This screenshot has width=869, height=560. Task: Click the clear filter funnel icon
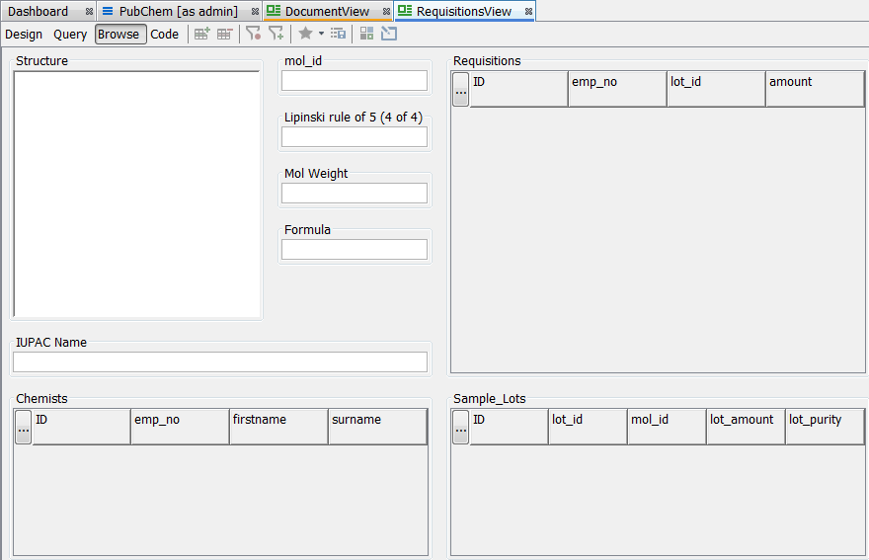coord(254,34)
